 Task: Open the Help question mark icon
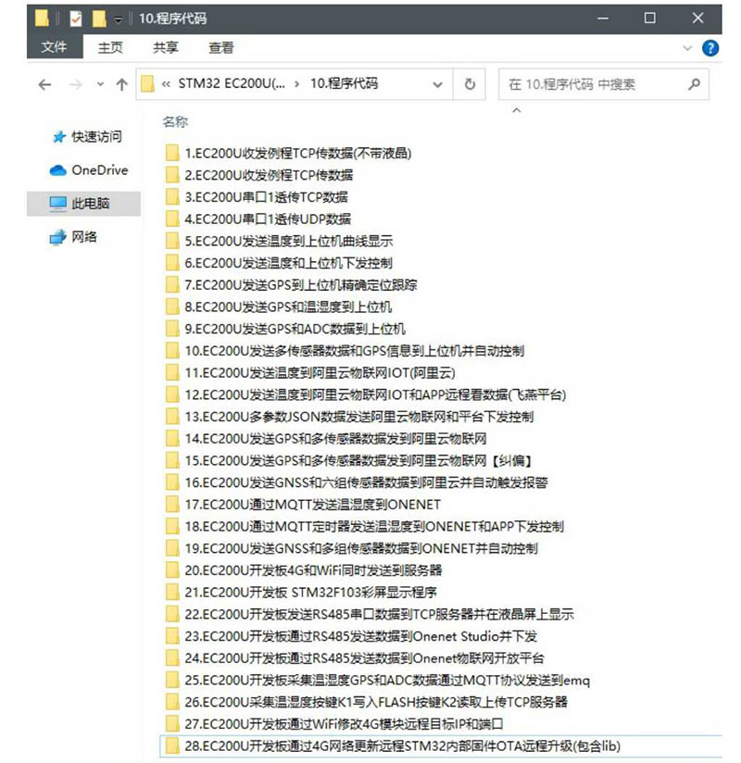click(710, 48)
